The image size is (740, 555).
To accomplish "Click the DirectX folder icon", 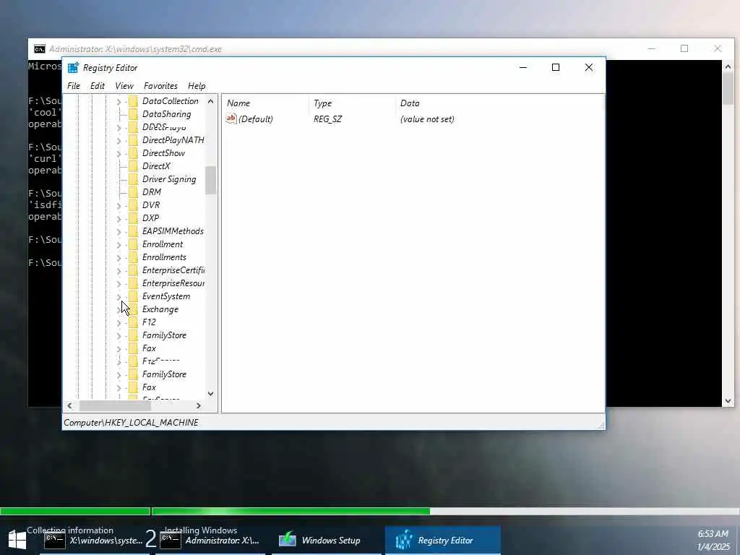I will 133,166.
